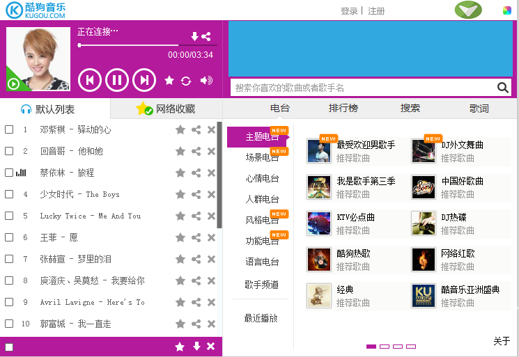The width and height of the screenshot is (519, 357).
Task: Open the 酷音乐亚洲盛典 station
Action: pos(461,296)
